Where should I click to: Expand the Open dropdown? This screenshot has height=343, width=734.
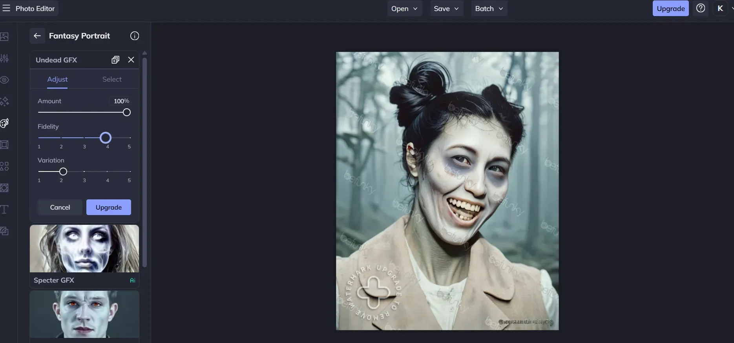pos(404,8)
